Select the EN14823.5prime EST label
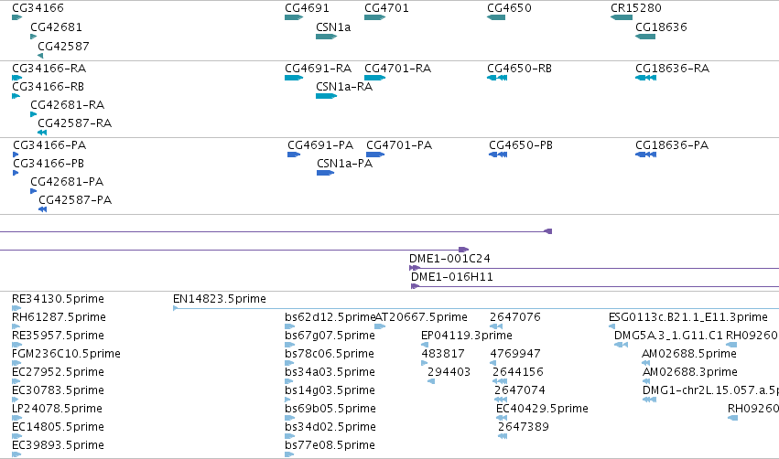The height and width of the screenshot is (459, 779). (220, 299)
